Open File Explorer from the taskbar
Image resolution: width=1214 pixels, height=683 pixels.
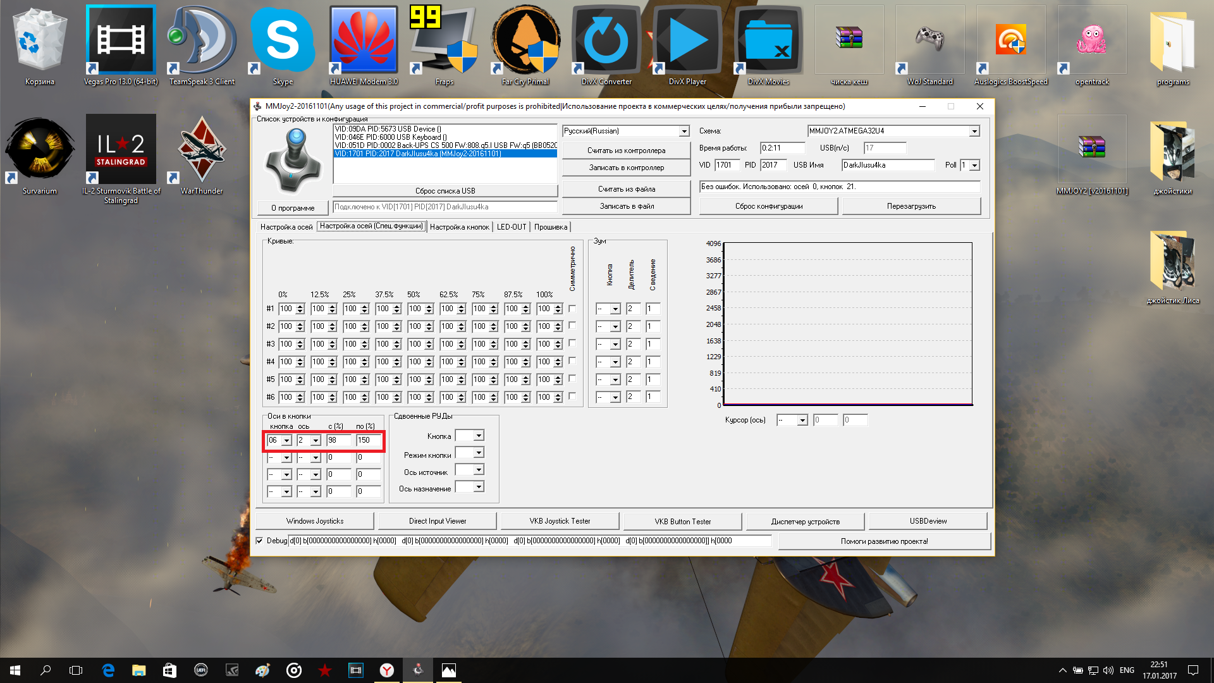tap(138, 670)
